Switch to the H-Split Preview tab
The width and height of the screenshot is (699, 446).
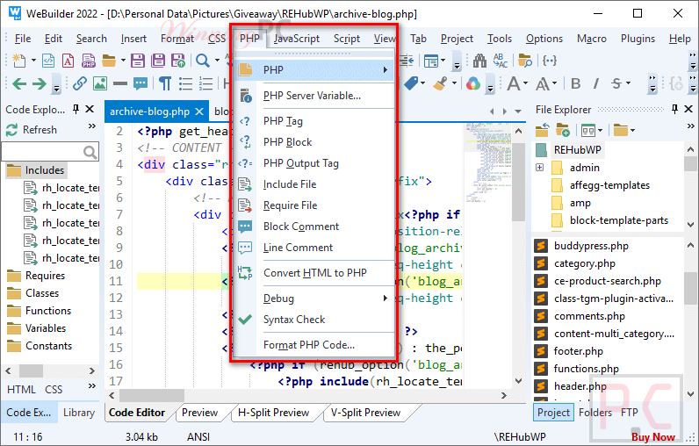point(273,413)
